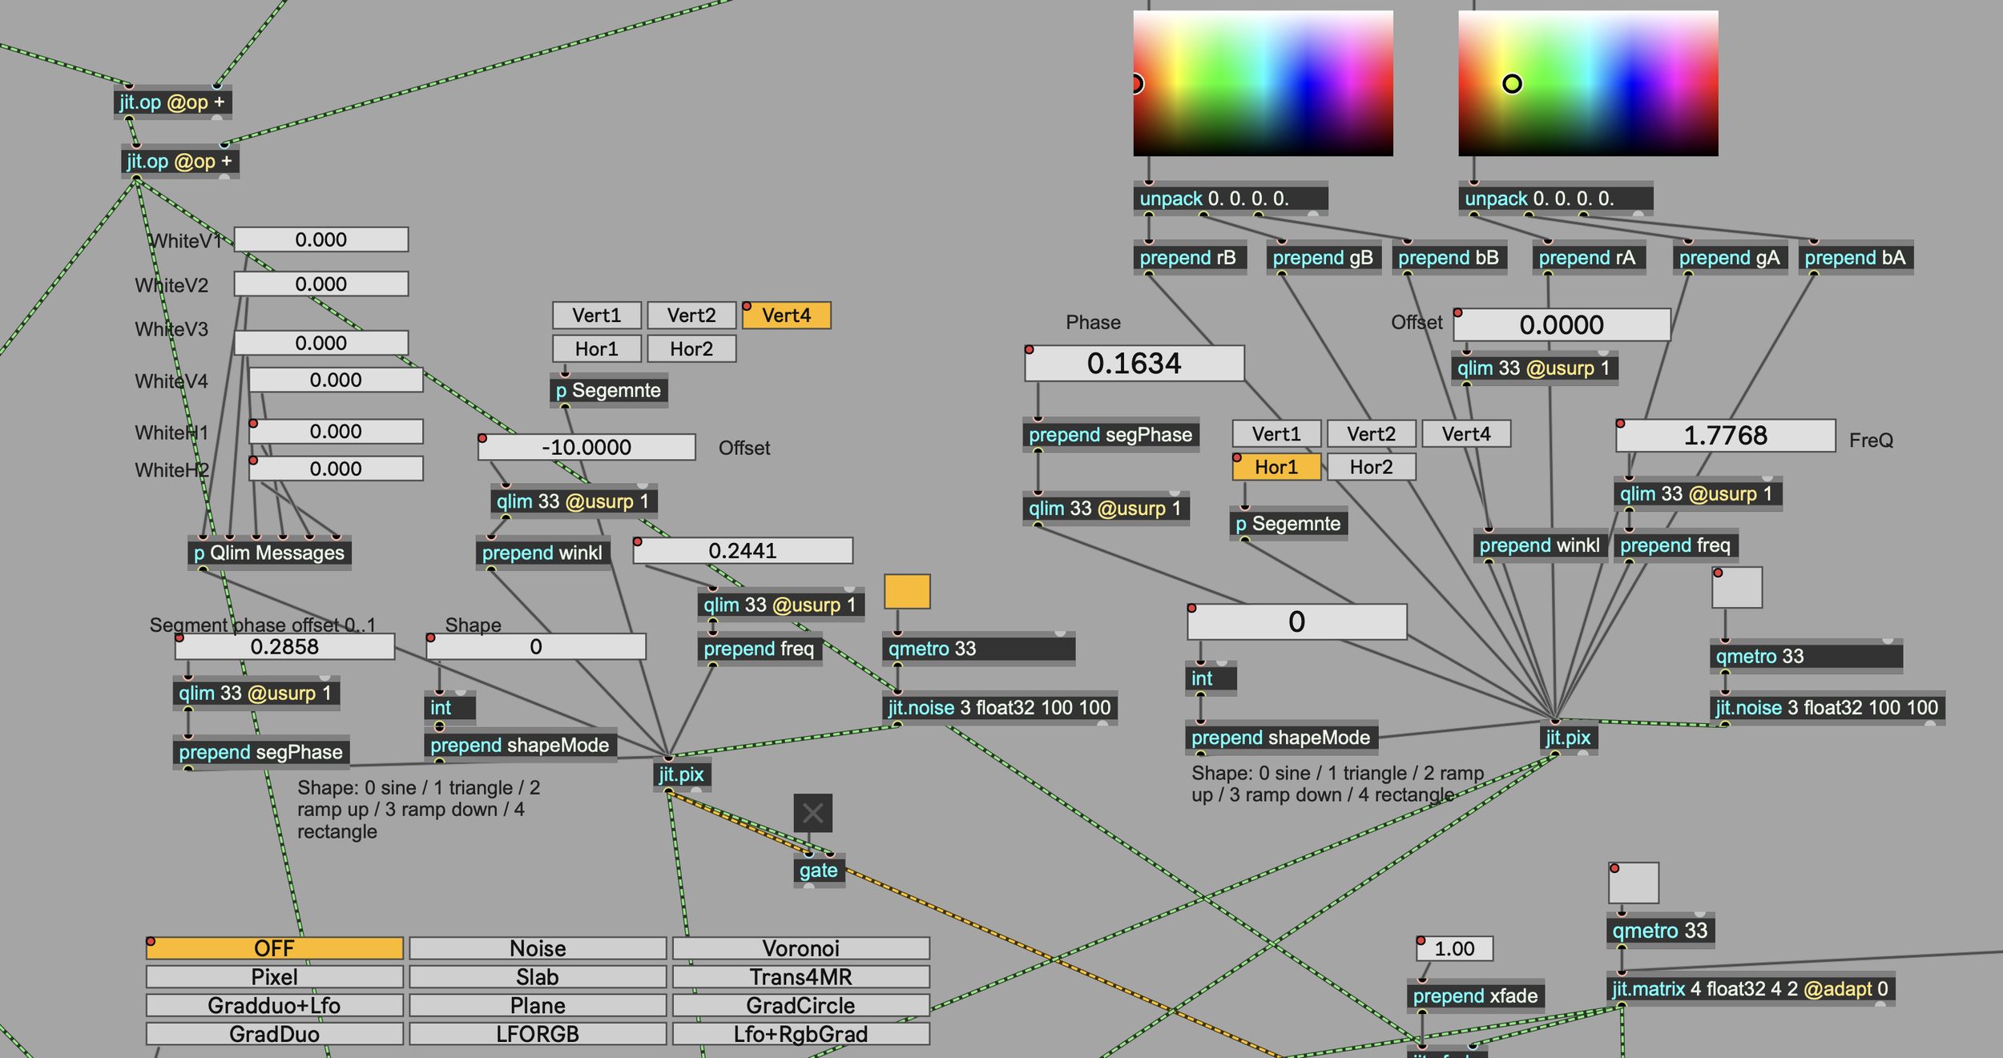
Task: Select the unpack object under left color picker
Action: (x=1230, y=199)
